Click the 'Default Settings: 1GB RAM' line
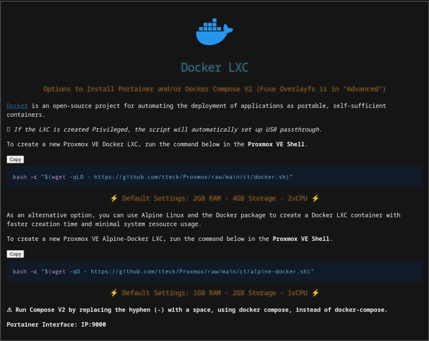429x341 pixels. (214, 293)
